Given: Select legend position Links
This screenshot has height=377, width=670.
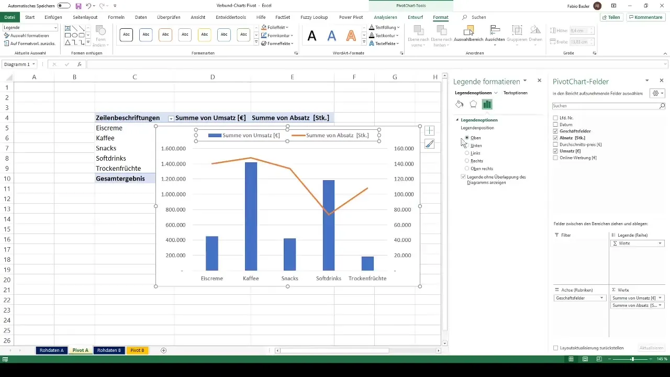Looking at the screenshot, I should click(x=467, y=153).
